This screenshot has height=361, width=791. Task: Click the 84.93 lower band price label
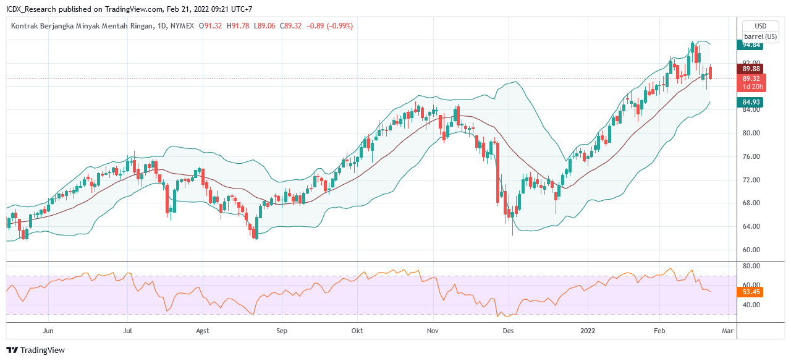(751, 102)
